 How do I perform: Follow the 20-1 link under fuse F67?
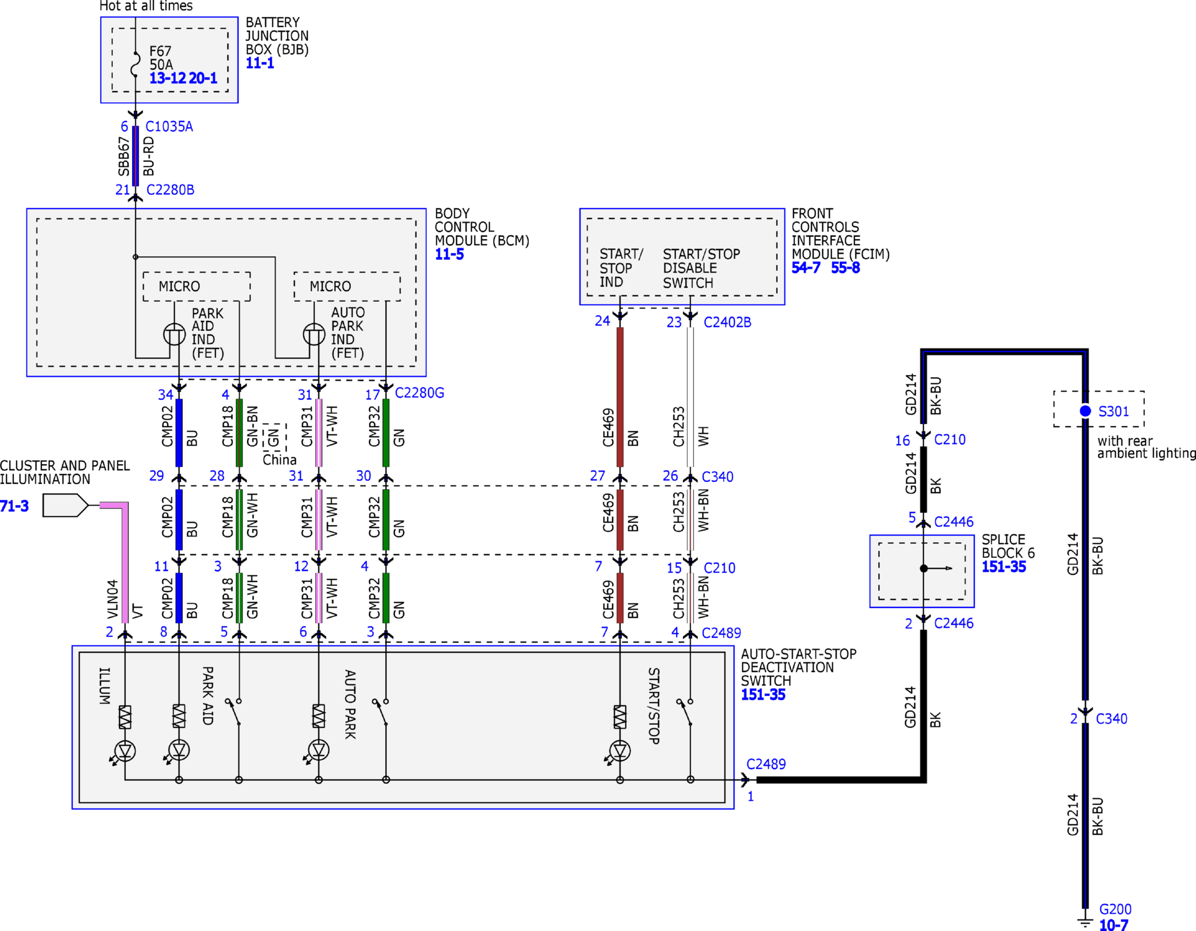(203, 78)
